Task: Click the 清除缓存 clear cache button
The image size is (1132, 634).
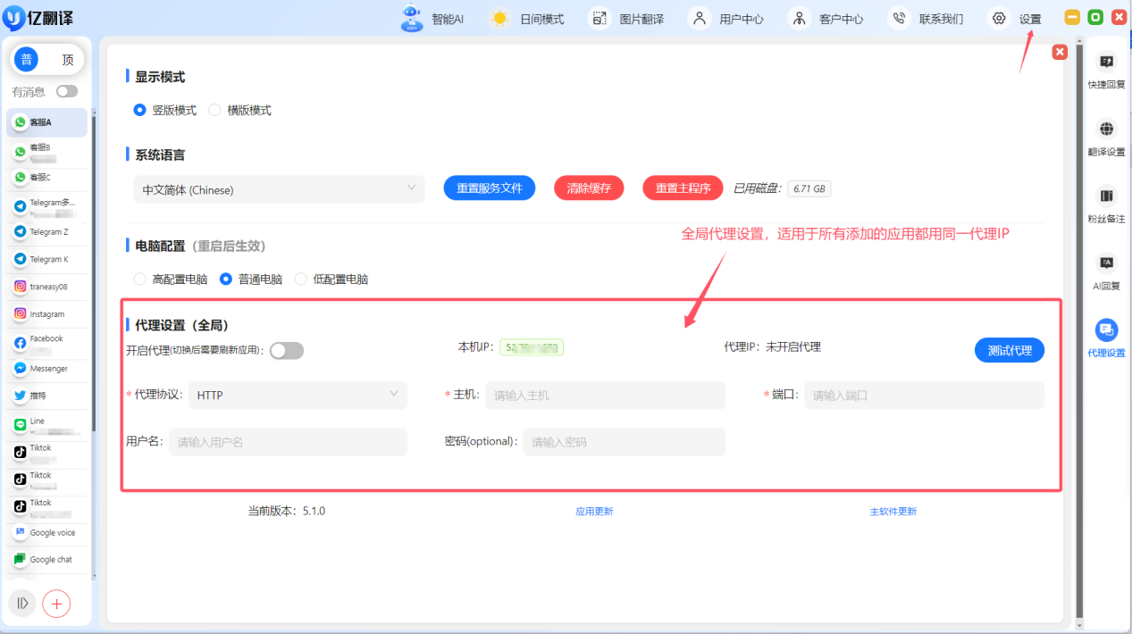Action: point(588,188)
